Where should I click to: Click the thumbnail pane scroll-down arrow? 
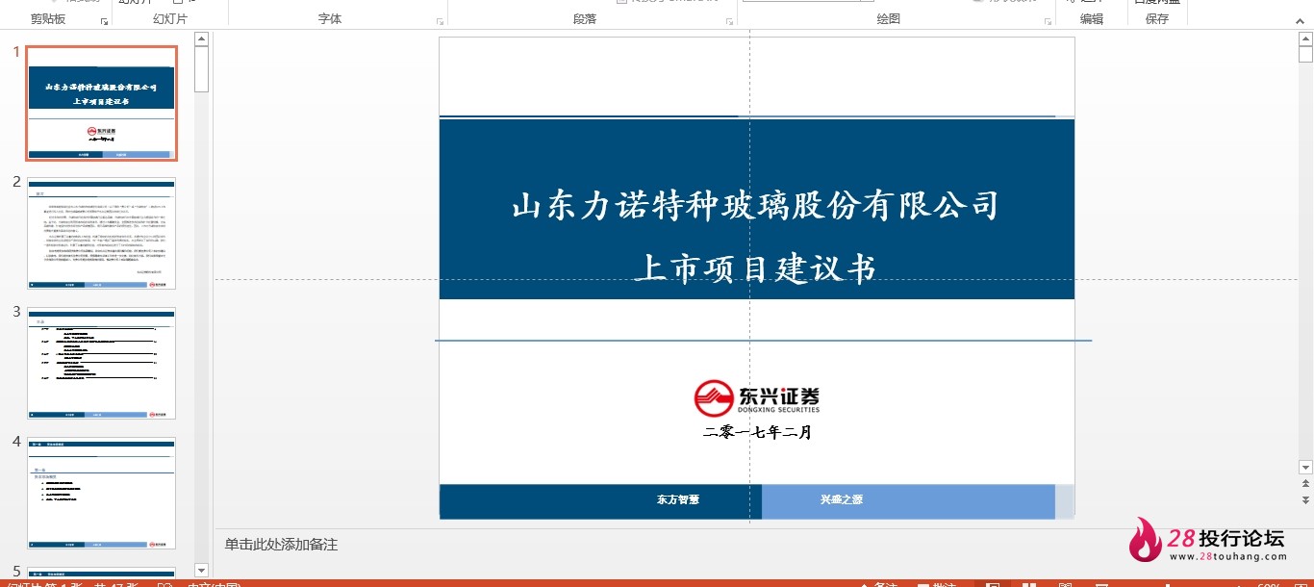point(201,571)
